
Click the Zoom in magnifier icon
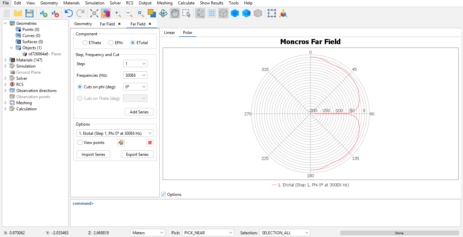117,13
